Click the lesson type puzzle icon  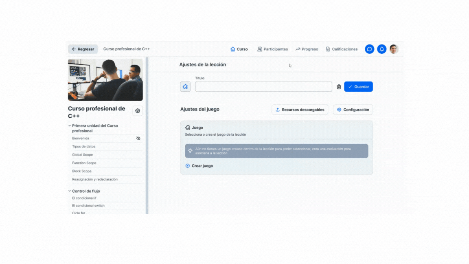click(x=185, y=87)
